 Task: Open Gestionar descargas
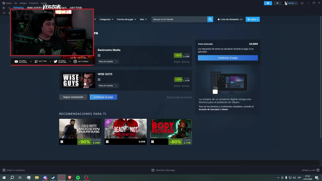click(163, 170)
